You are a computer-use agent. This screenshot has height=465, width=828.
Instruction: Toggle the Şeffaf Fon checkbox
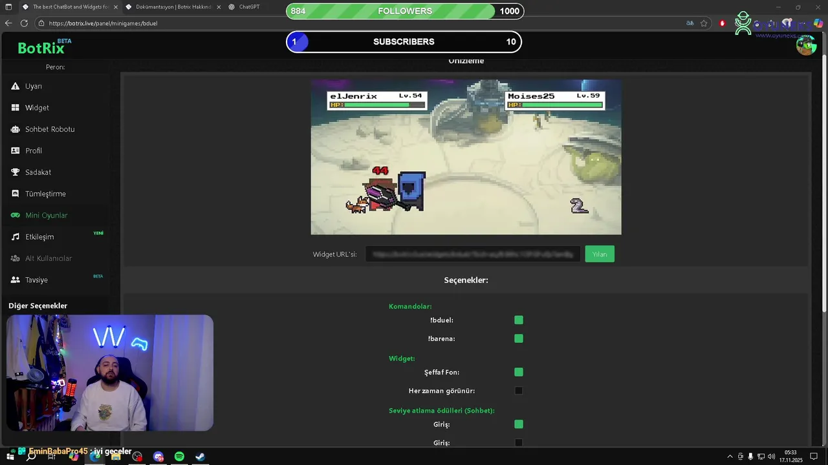[519, 372]
